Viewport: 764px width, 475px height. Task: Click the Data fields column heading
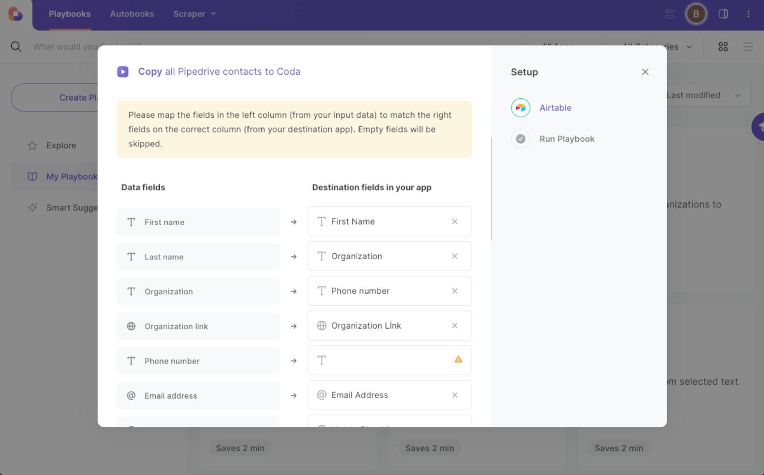pos(143,187)
